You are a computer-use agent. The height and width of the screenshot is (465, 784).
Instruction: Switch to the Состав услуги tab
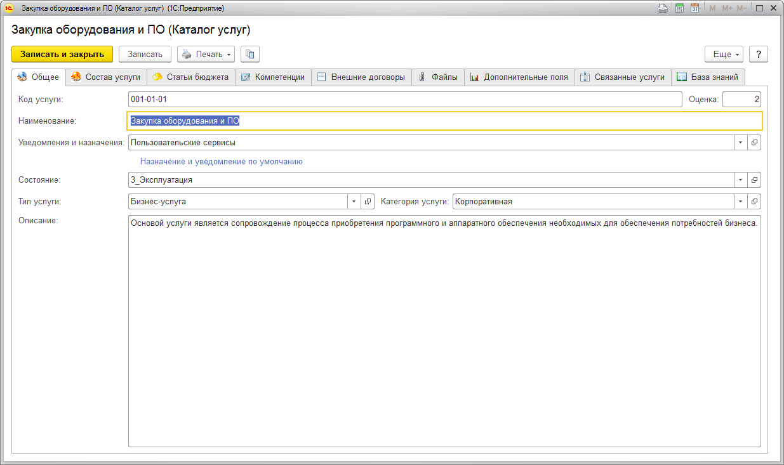click(106, 77)
